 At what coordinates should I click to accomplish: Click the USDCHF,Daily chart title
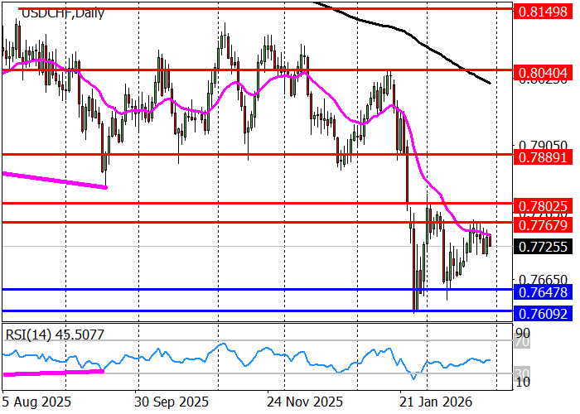tap(63, 13)
